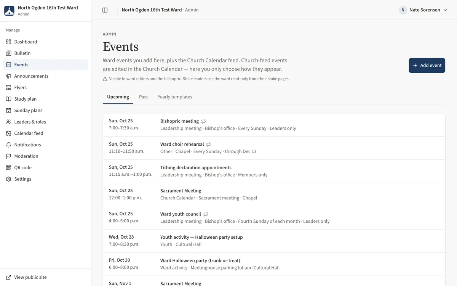
Task: Click the N avatar for Nate Sorensen
Action: tap(403, 10)
